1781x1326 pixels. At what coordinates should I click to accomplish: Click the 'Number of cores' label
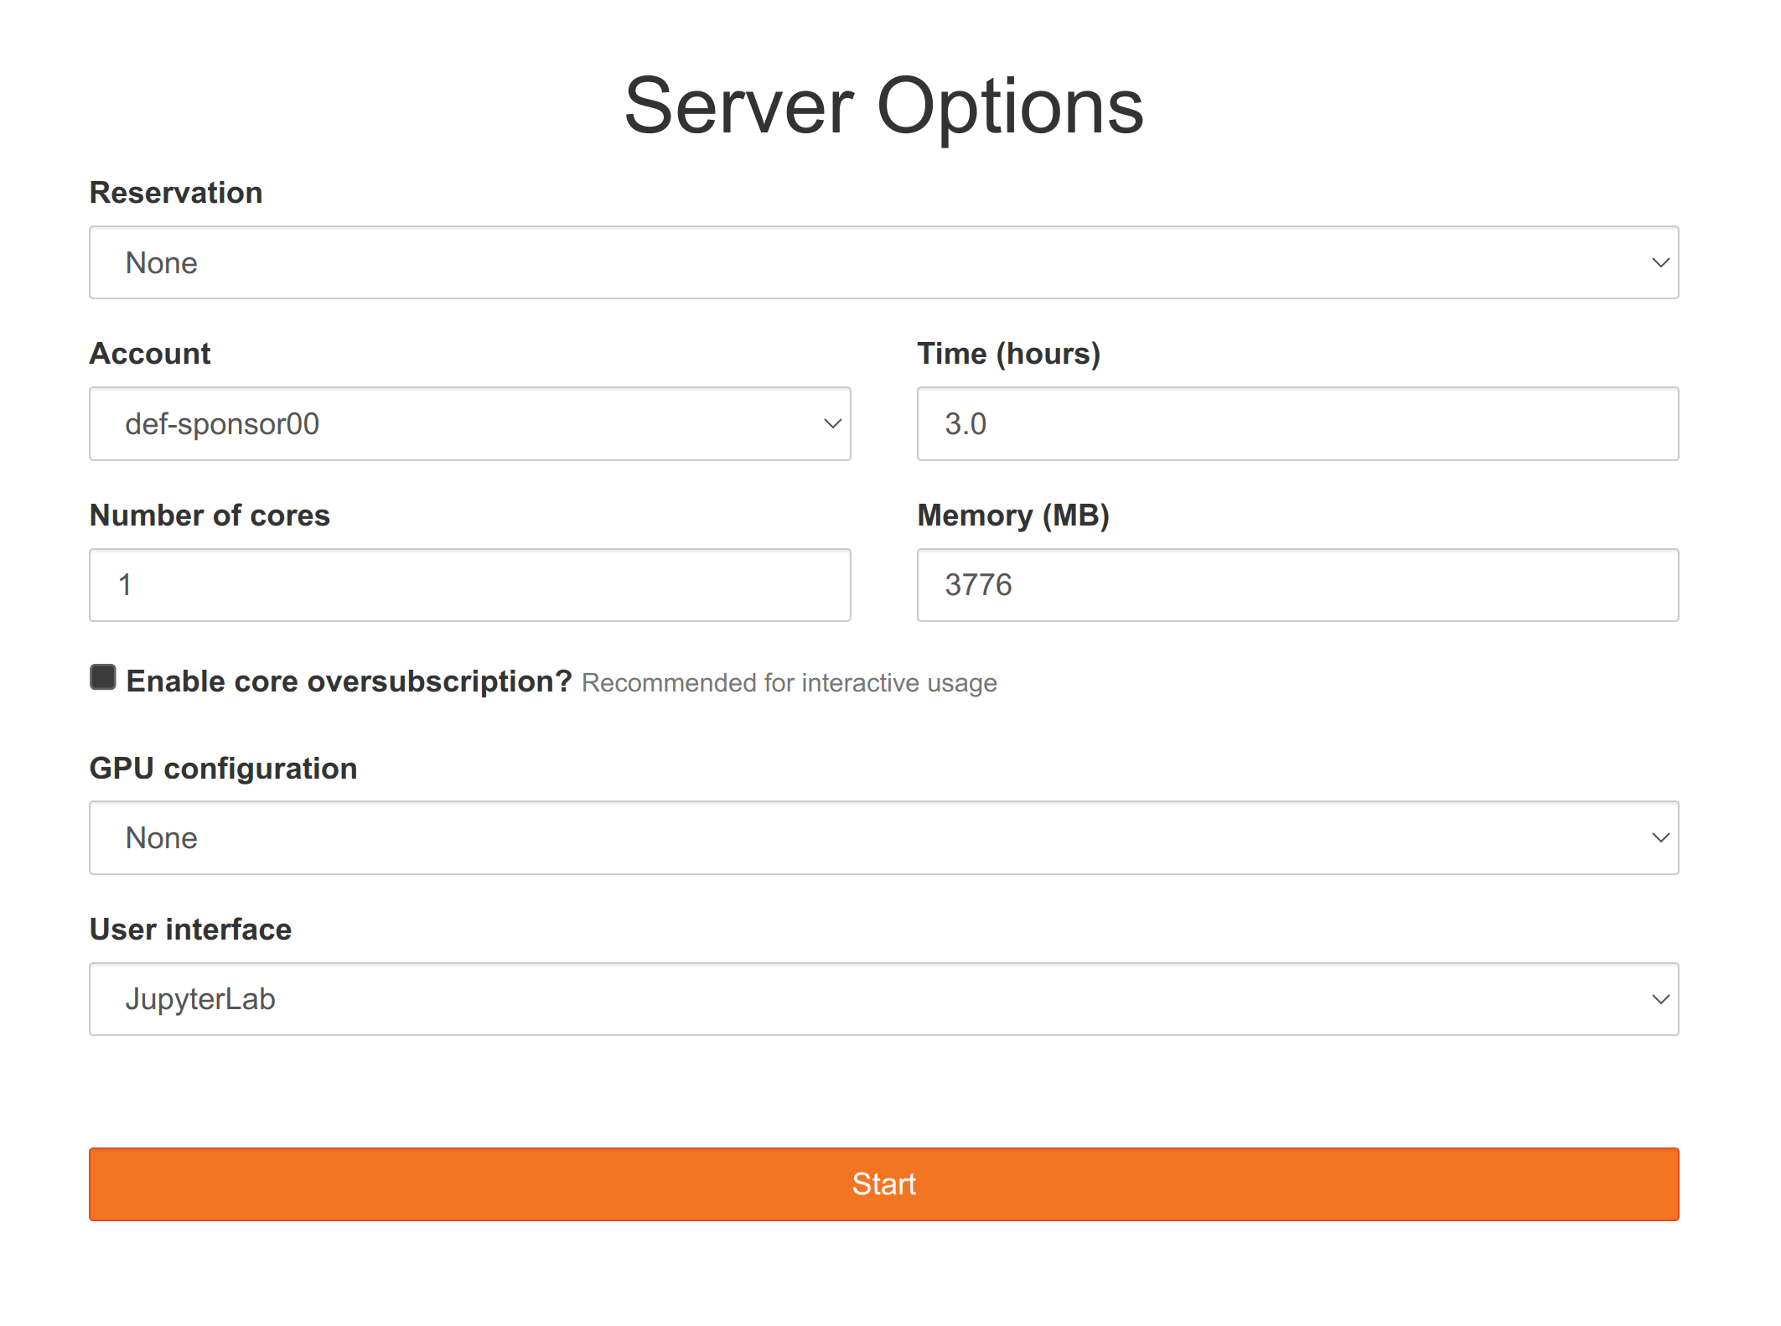tap(210, 515)
